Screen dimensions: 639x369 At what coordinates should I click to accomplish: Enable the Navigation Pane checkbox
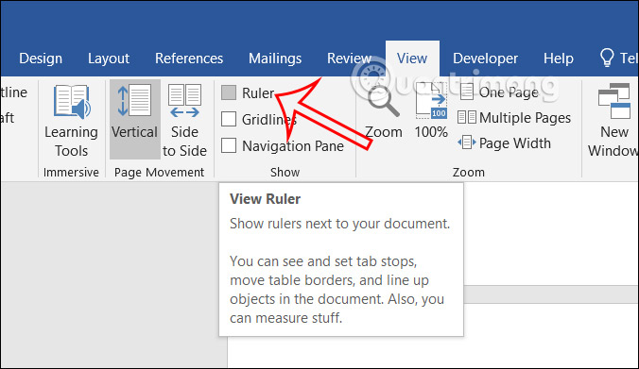tap(229, 145)
